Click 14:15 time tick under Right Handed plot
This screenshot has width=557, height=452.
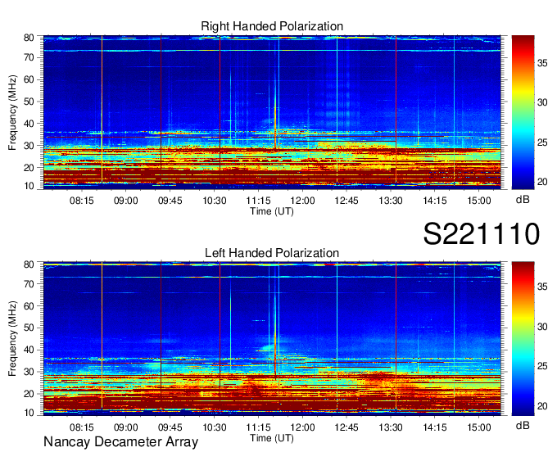click(x=435, y=201)
